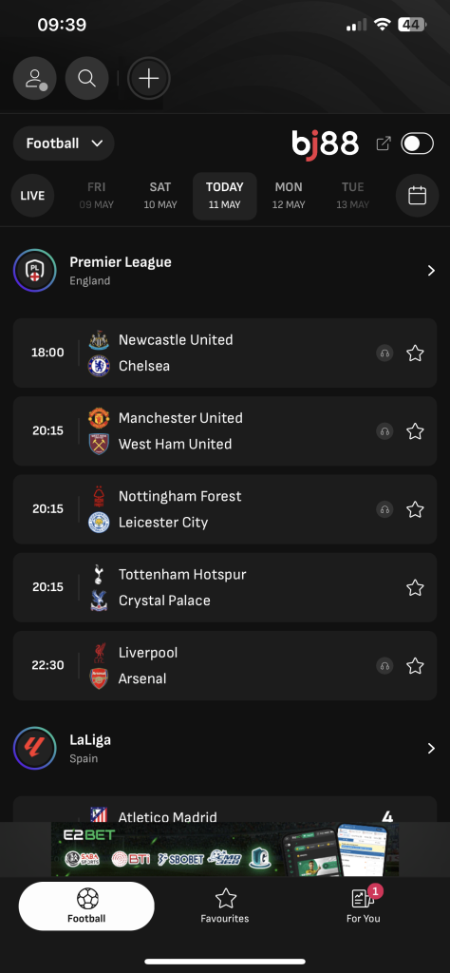Open the Football sport dropdown
450x973 pixels.
64,143
